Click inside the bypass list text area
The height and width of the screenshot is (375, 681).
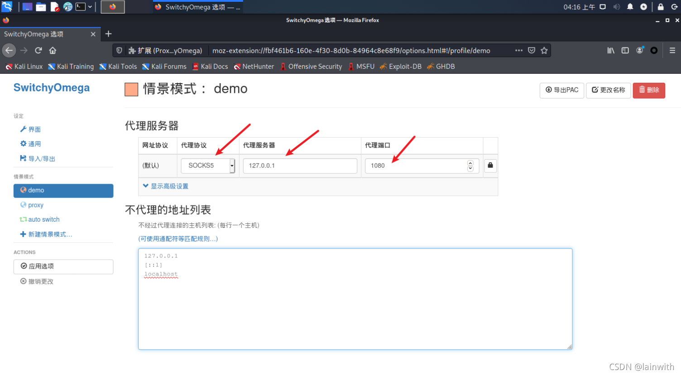[x=355, y=299]
